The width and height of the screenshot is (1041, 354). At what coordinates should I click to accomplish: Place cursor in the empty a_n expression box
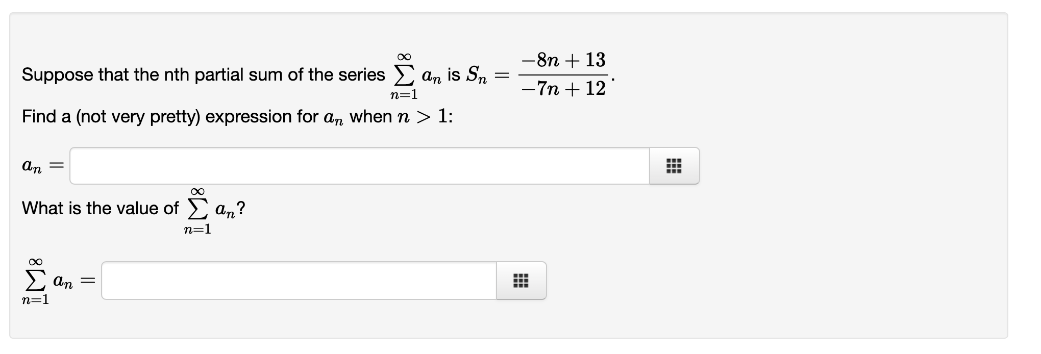point(357,165)
